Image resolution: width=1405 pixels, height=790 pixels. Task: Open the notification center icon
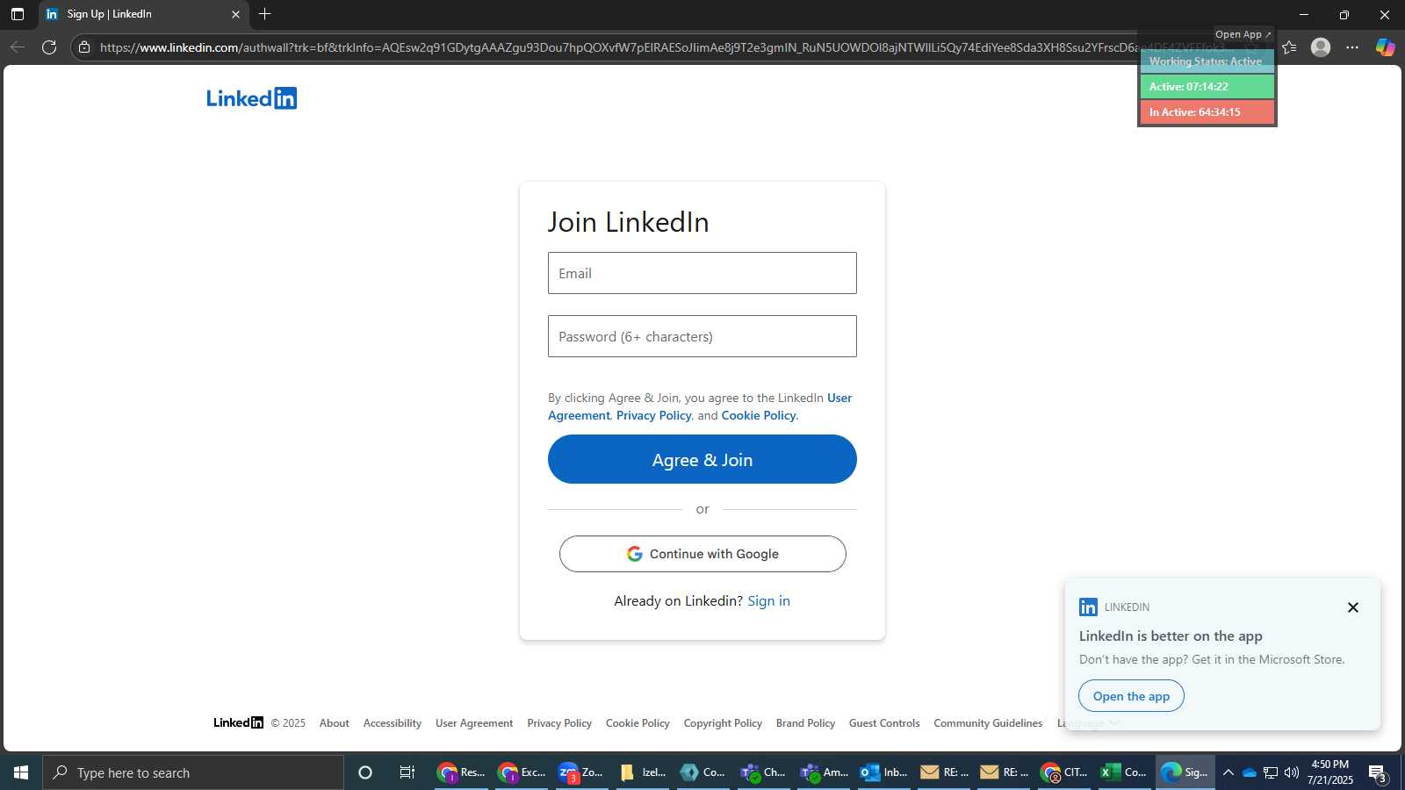(1378, 773)
